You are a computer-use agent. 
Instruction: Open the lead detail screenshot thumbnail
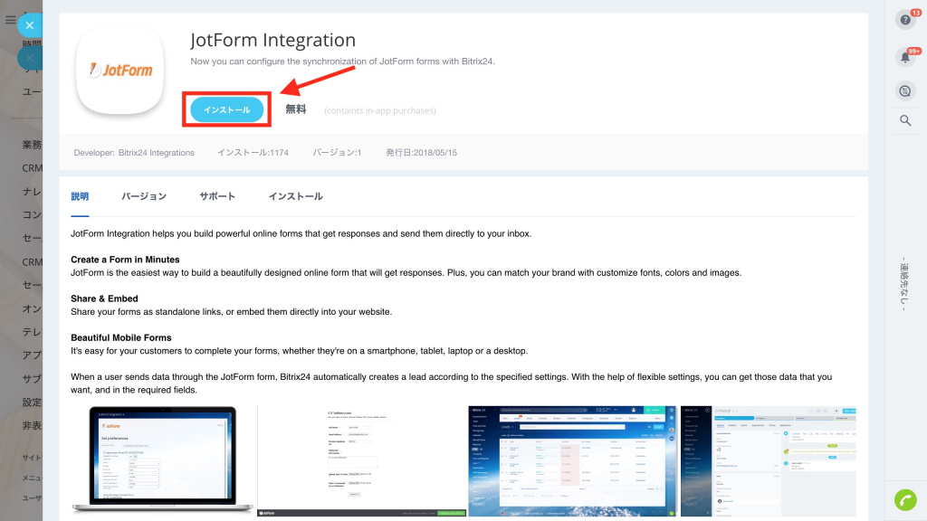pyautogui.click(x=769, y=460)
